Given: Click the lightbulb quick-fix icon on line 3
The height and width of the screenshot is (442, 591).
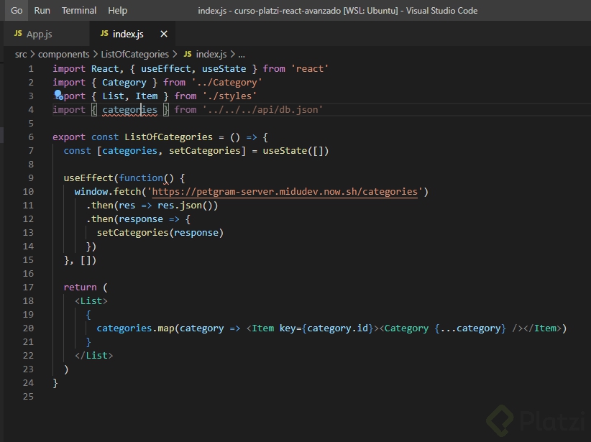Looking at the screenshot, I should (x=58, y=94).
